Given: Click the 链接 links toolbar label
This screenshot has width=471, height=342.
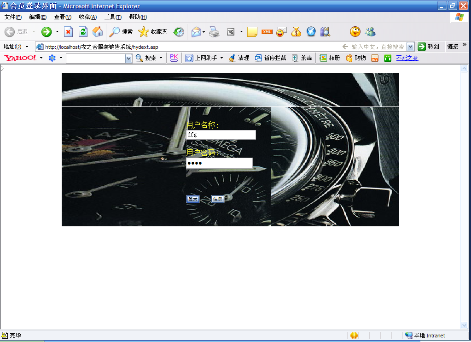Looking at the screenshot, I should tap(453, 46).
